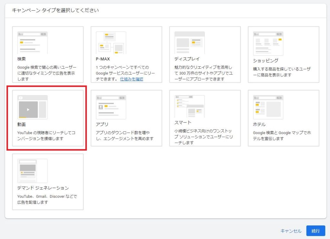Click キャンセル to dismiss the dialog
330x239 pixels.
pos(290,231)
